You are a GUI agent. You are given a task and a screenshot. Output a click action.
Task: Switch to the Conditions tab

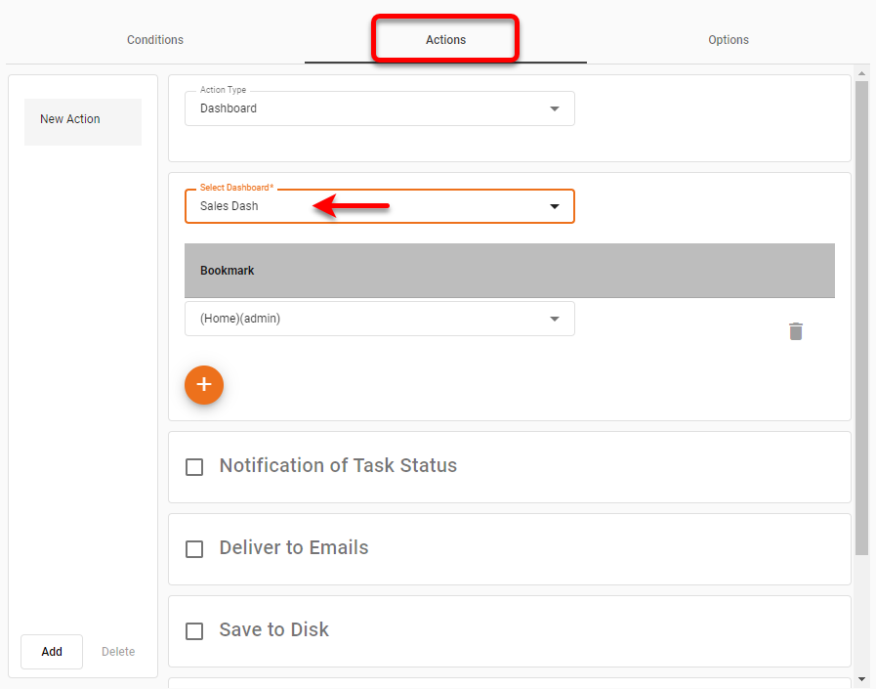pos(154,40)
